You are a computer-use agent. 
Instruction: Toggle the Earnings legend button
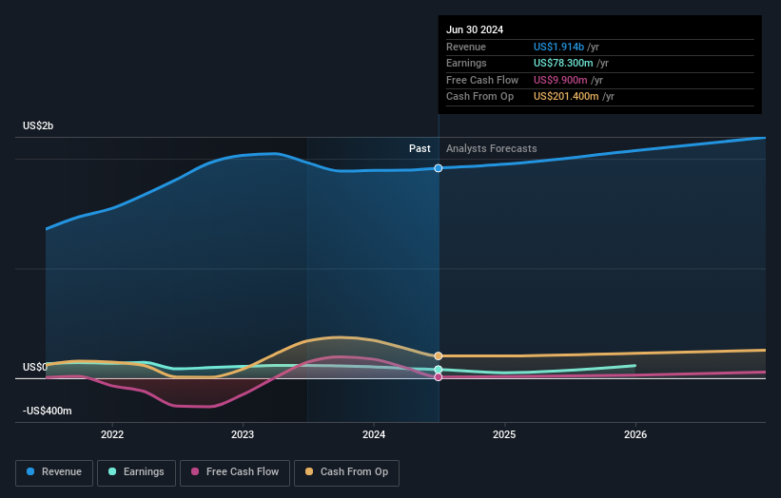click(x=136, y=472)
